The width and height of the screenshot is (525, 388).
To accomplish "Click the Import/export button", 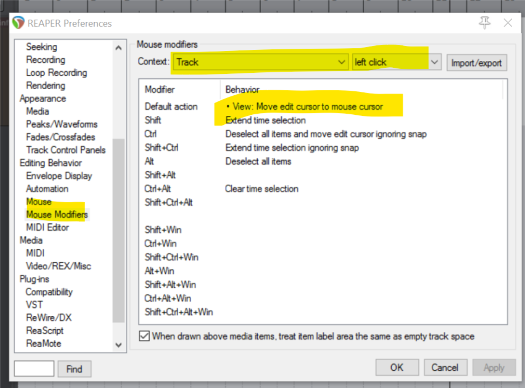I will tap(476, 63).
